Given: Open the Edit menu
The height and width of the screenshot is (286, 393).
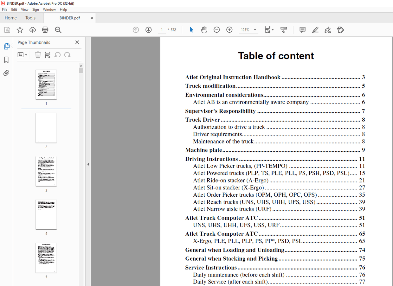Looking at the screenshot, I should coord(14,10).
